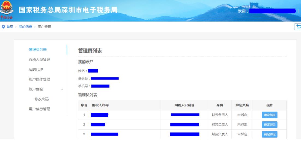301x141 pixels.
Task: Select 管理员列表 in the left sidebar
Action: [38, 49]
